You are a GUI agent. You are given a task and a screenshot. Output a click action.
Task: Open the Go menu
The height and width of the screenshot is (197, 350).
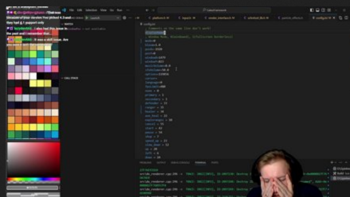pos(112,10)
